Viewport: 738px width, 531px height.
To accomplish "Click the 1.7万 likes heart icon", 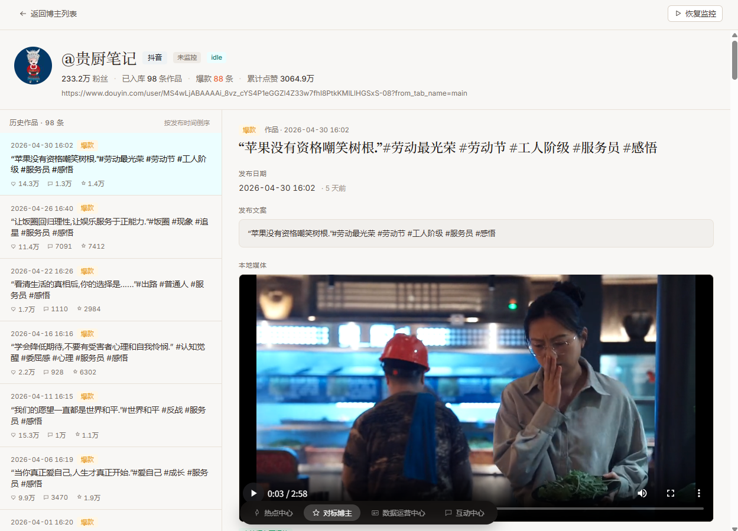I will pyautogui.click(x=14, y=309).
